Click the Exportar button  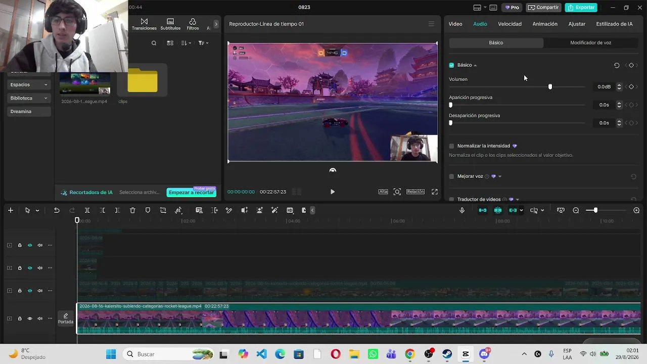[581, 8]
